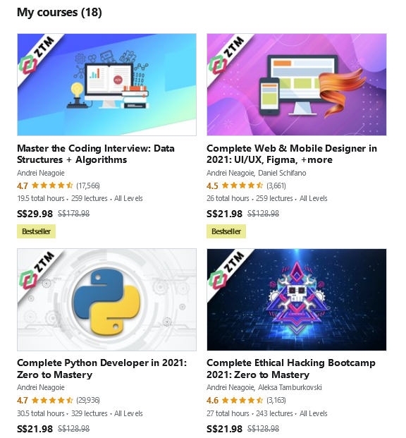The width and height of the screenshot is (406, 438).
Task: Open Complete Python Developer in 2021 title link
Action: (102, 369)
